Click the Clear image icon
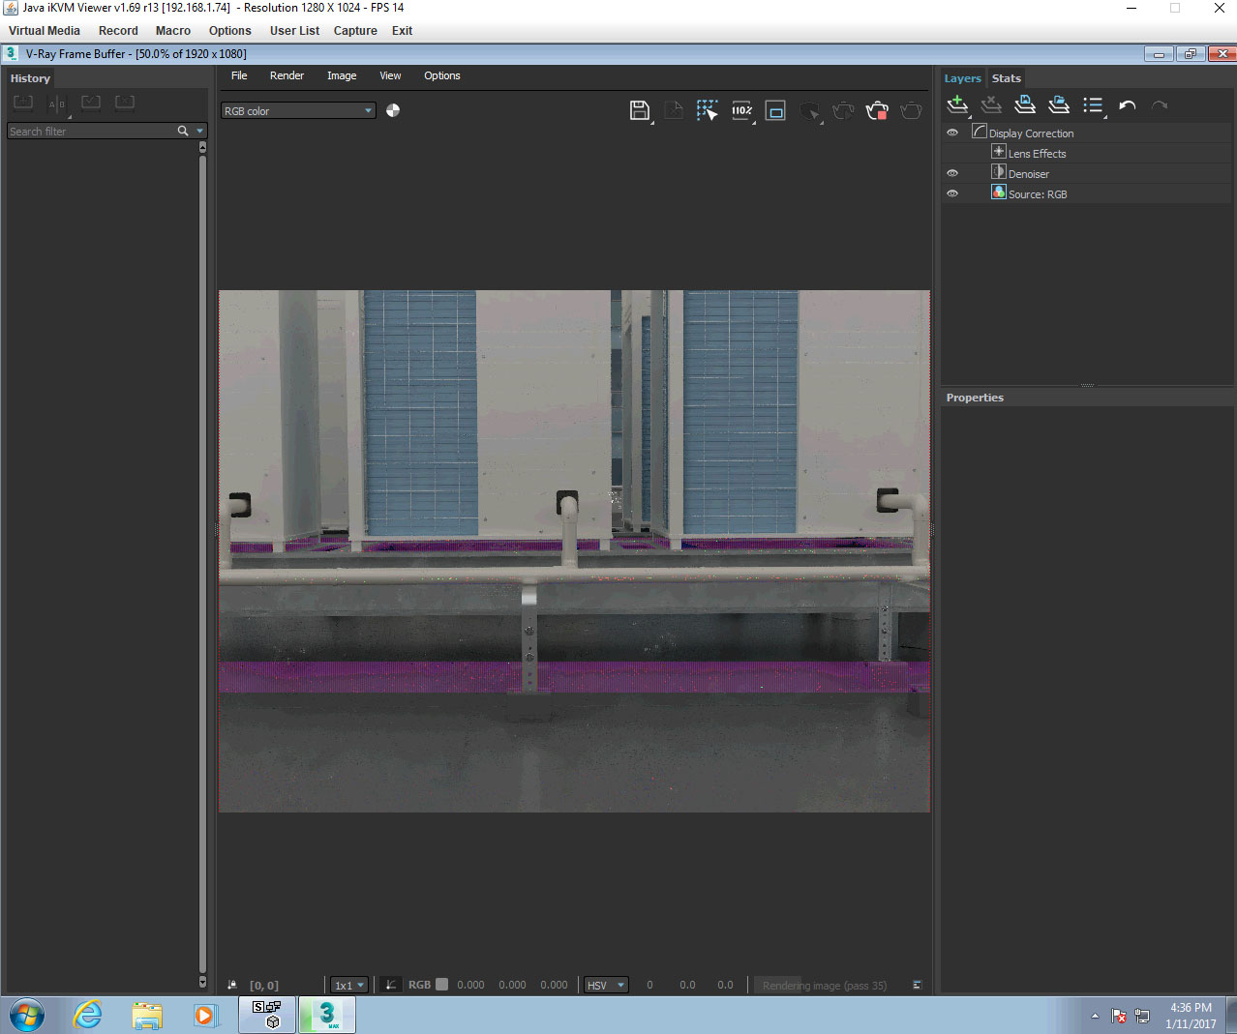1237x1034 pixels. (x=674, y=110)
